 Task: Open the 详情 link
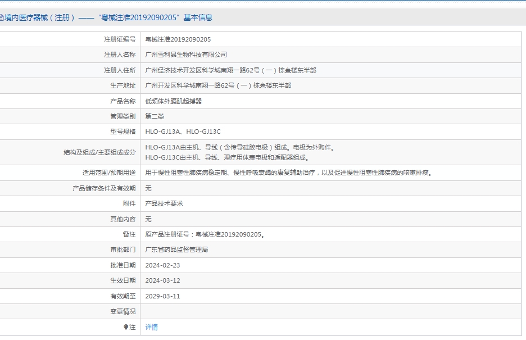point(152,327)
